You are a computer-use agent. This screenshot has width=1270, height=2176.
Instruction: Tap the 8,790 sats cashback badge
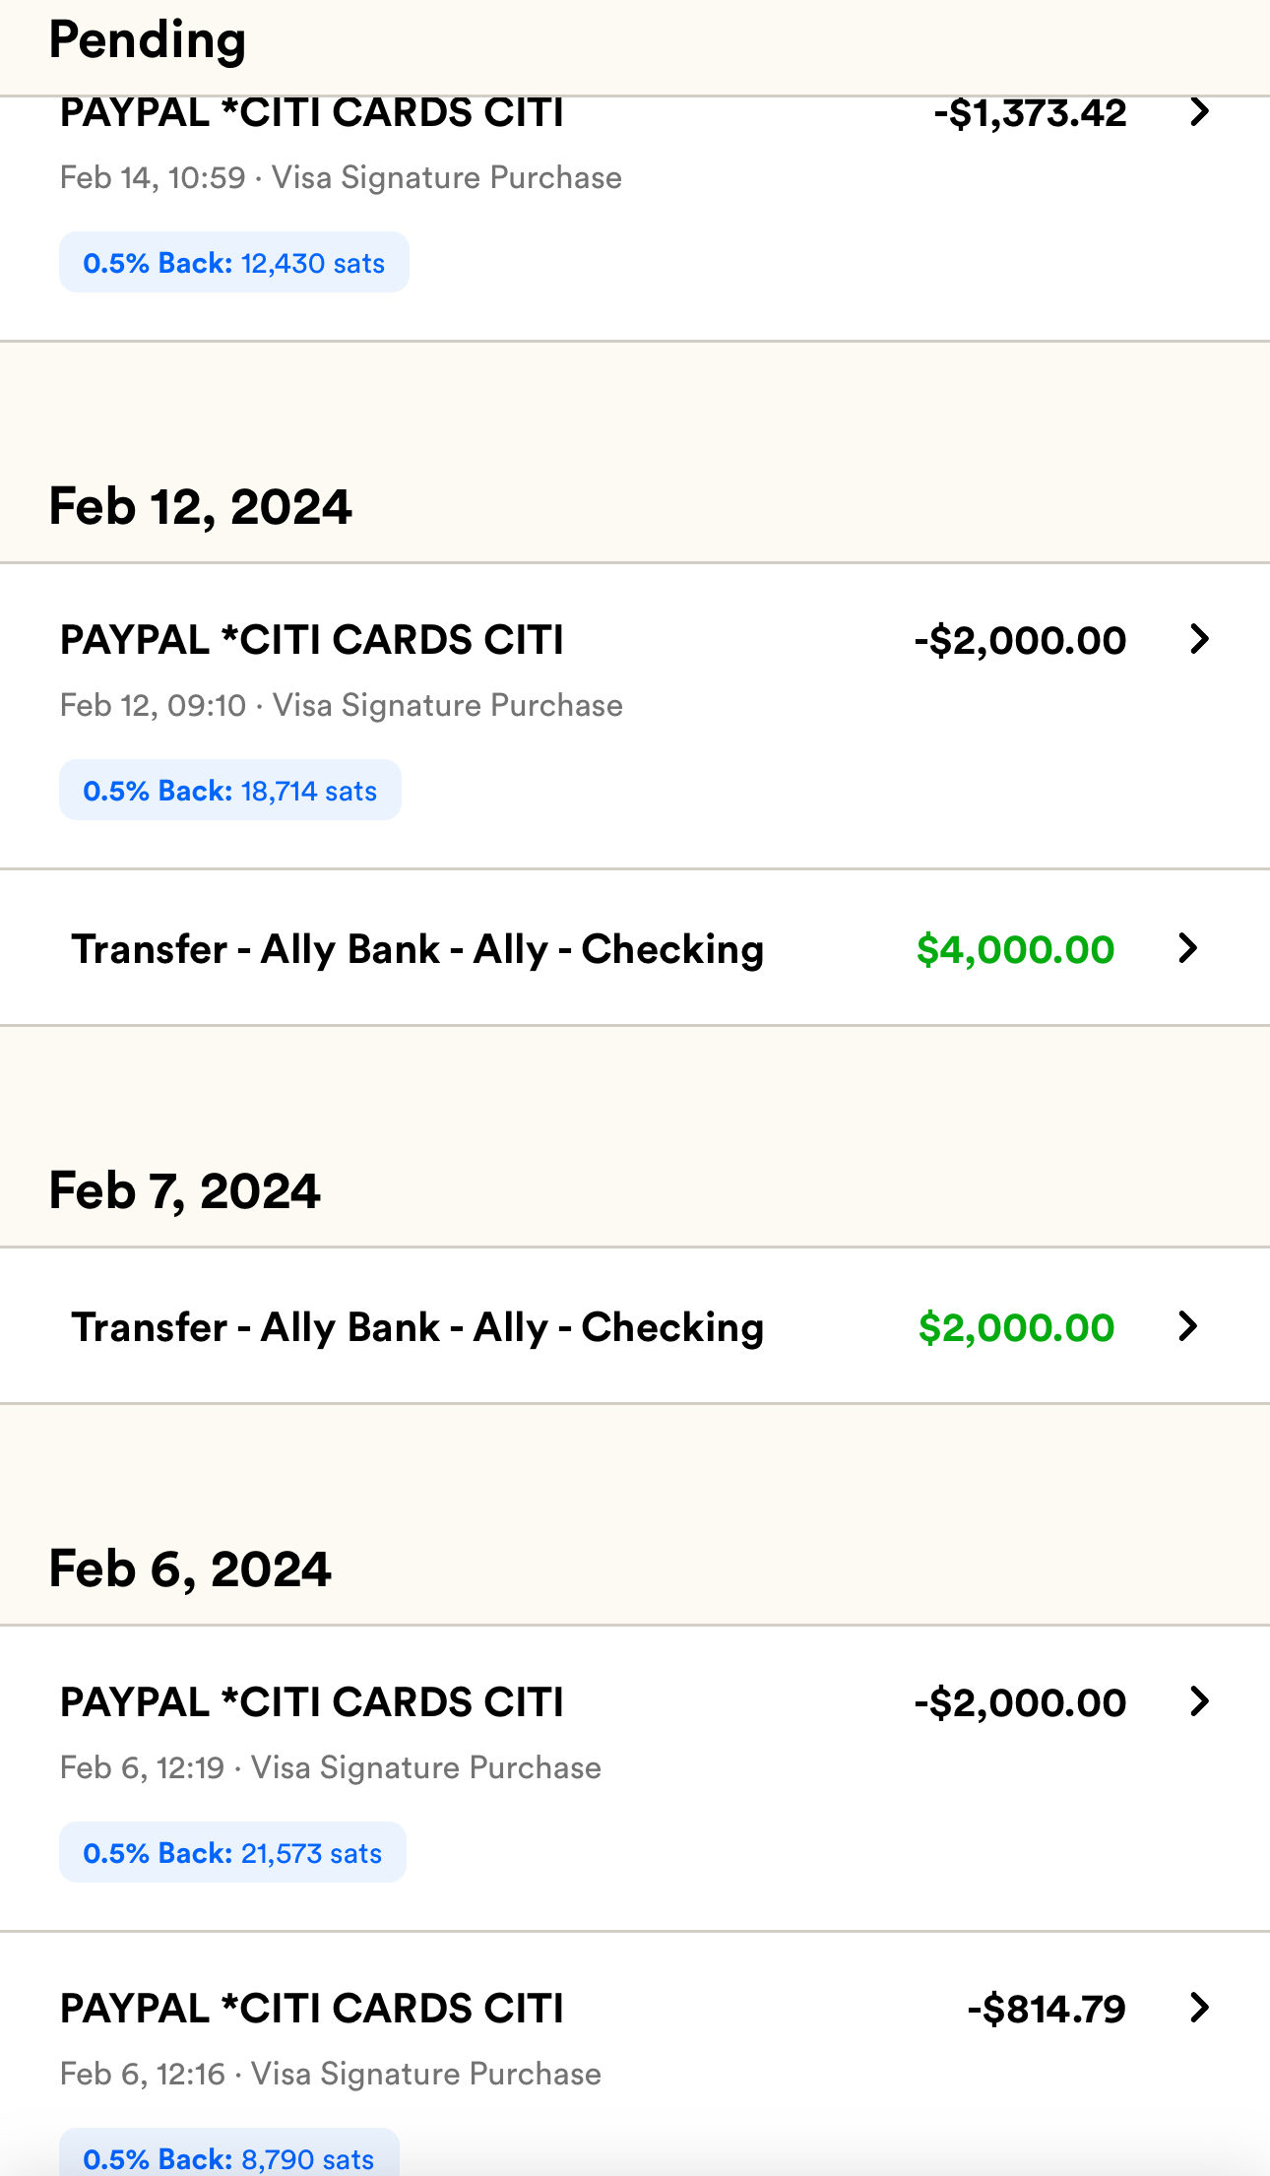[228, 2158]
